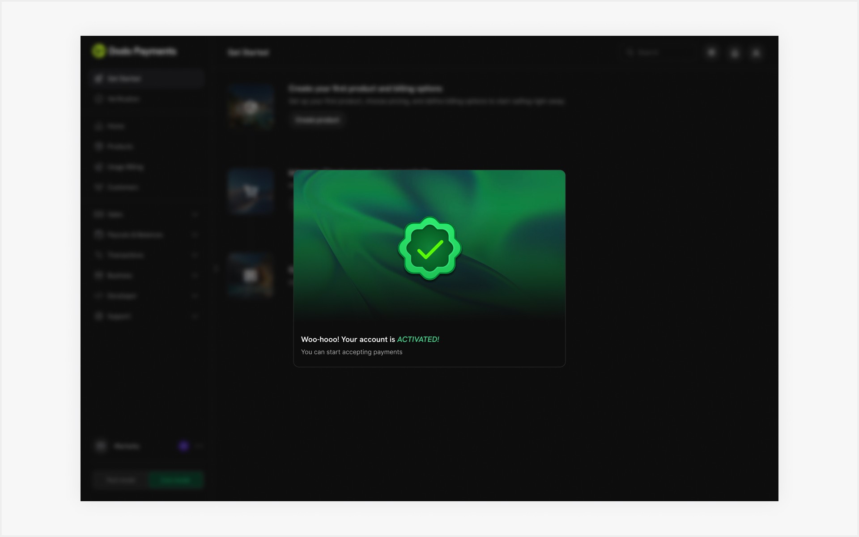
Task: Click the Verification icon in sidebar
Action: pyautogui.click(x=99, y=99)
